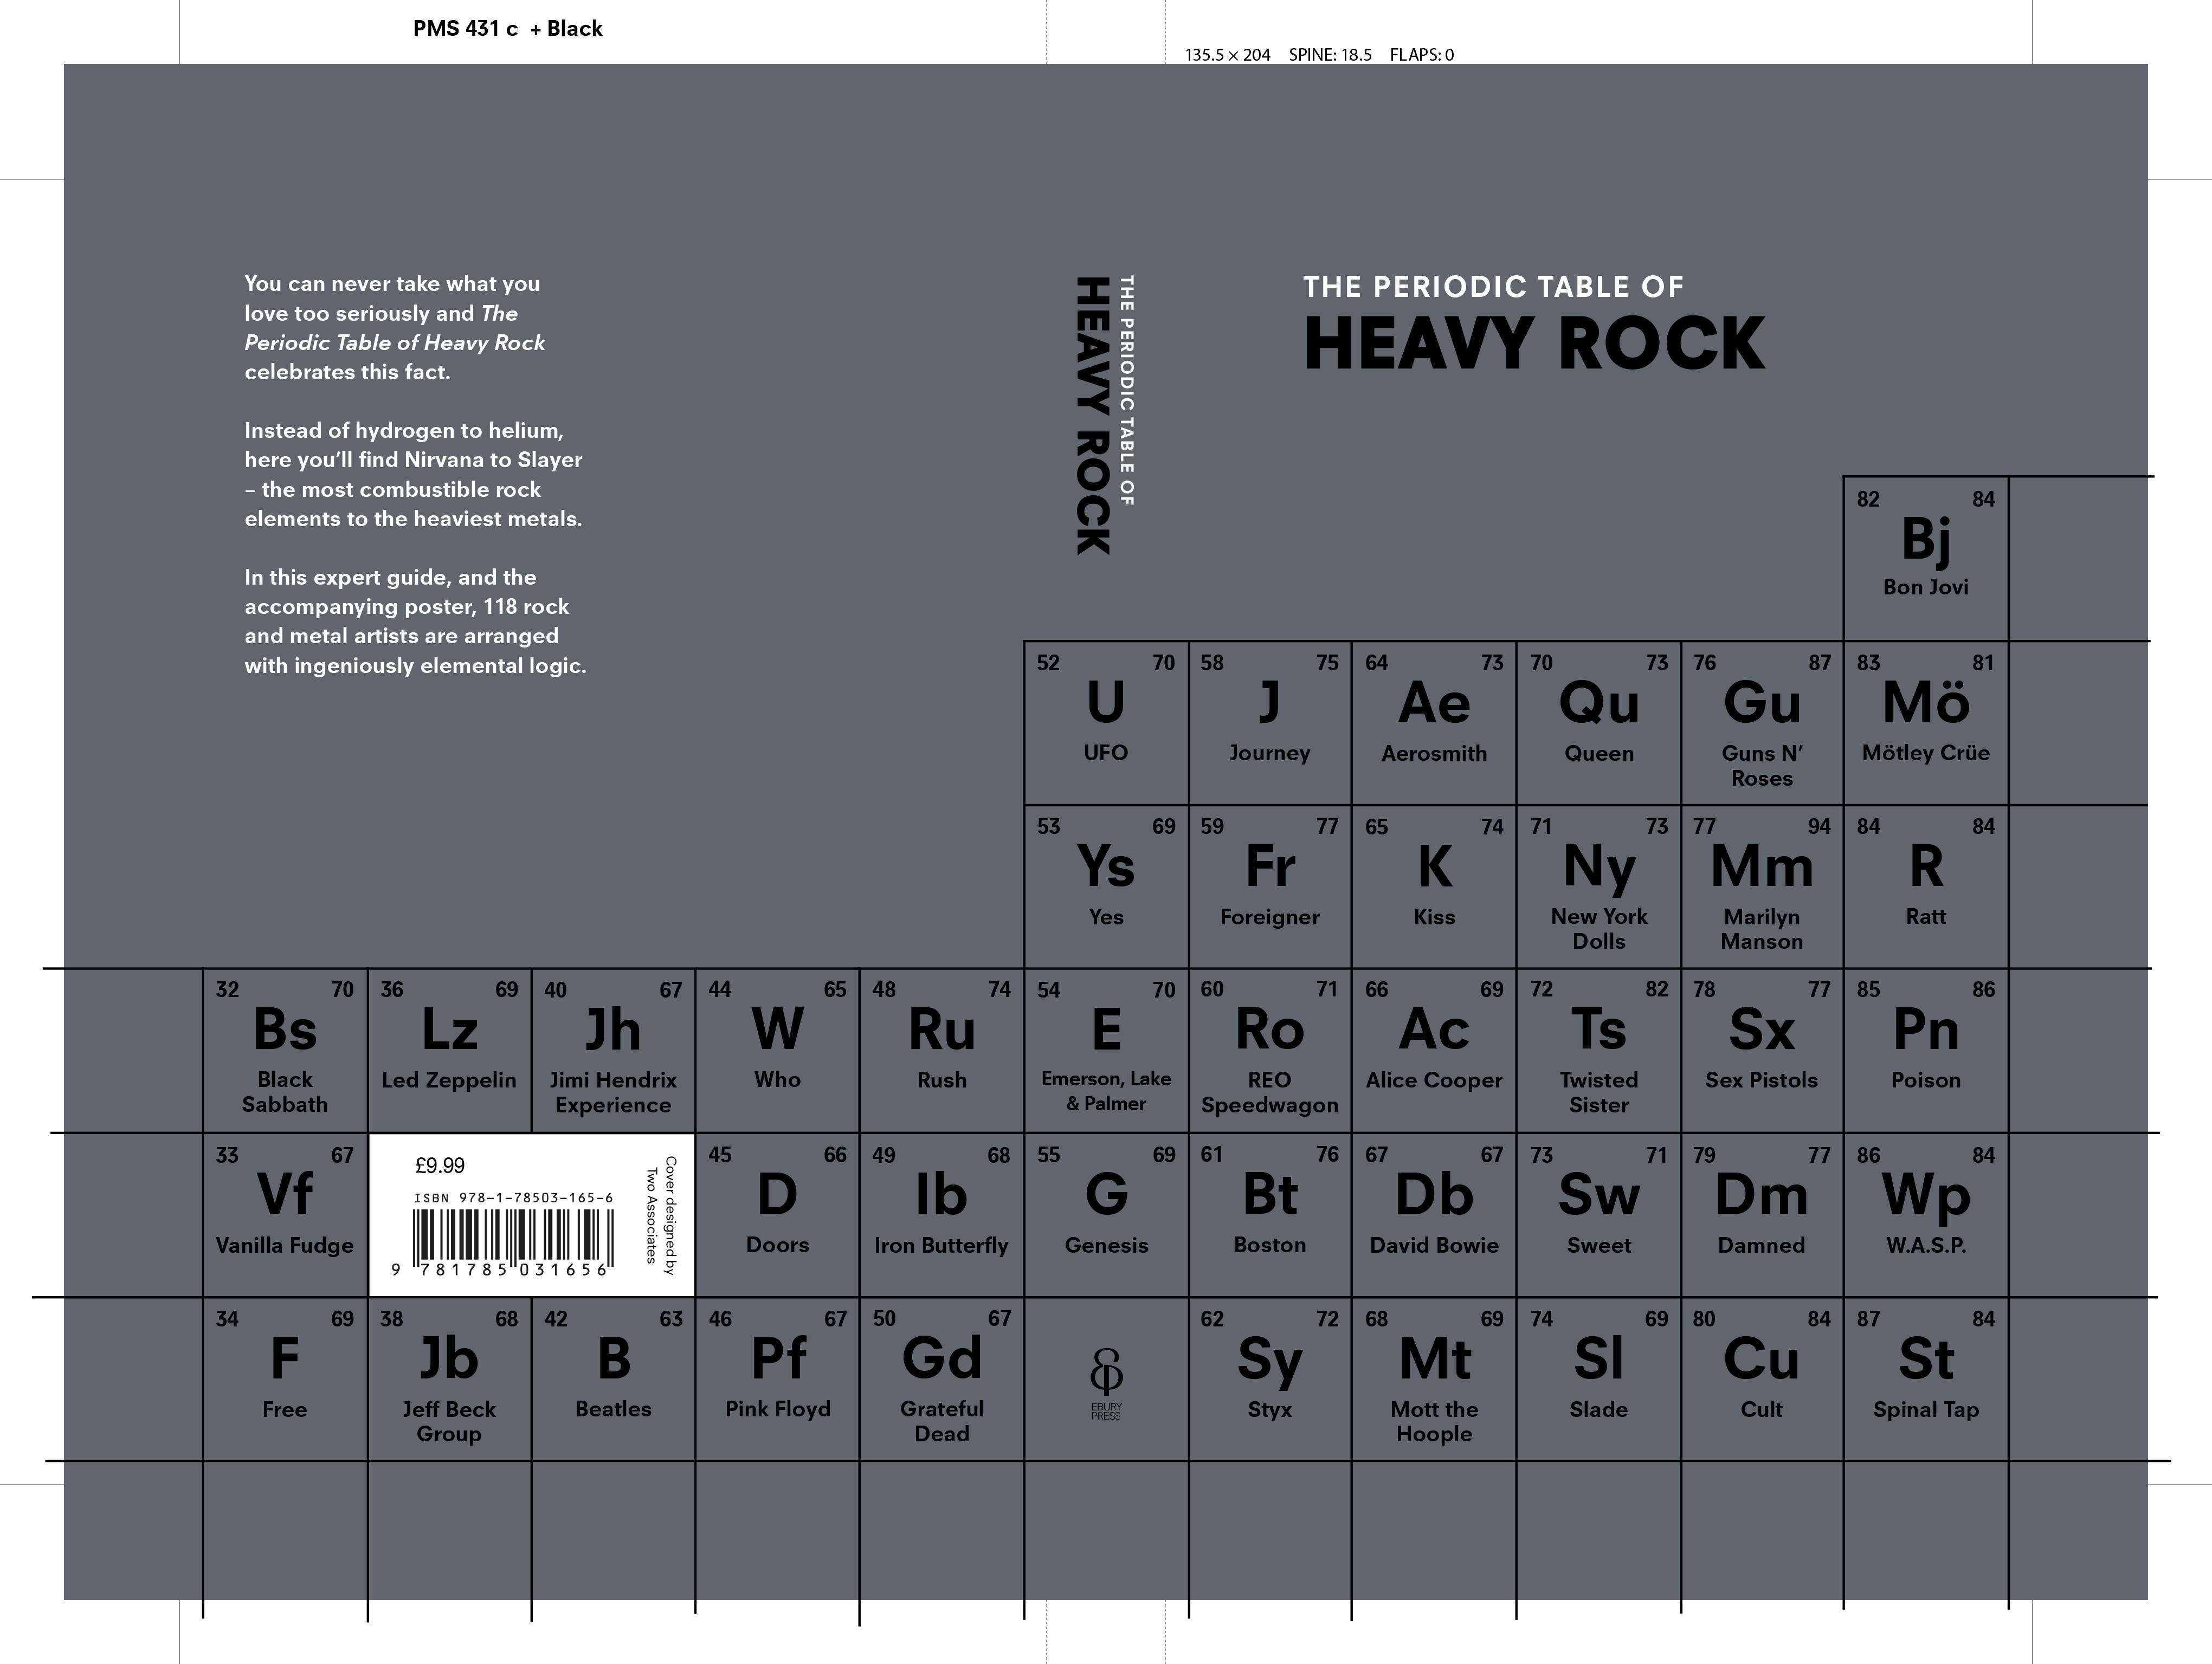Click the St Spinal Tap tile
Image resolution: width=2212 pixels, height=1664 pixels.
1926,1379
